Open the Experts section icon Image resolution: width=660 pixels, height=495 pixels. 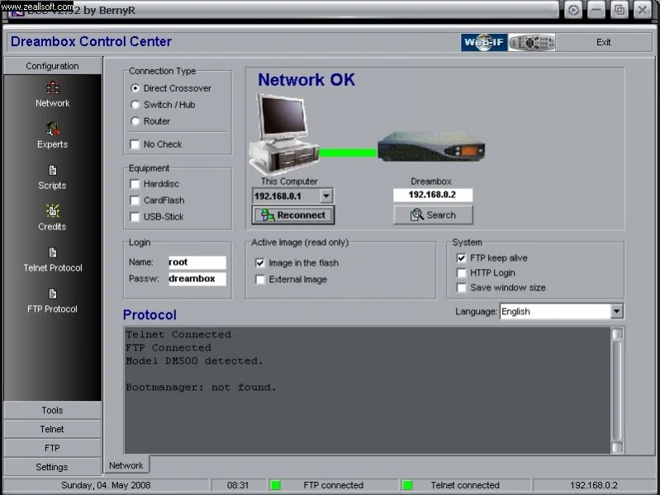[x=52, y=129]
